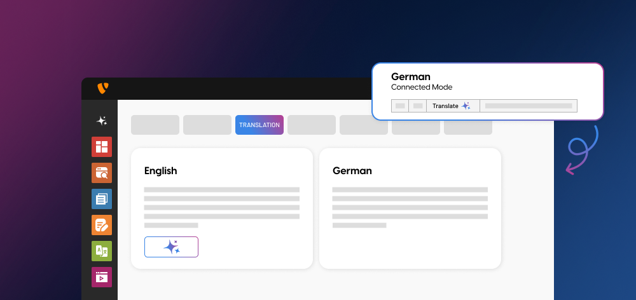This screenshot has height=300, width=636.
Task: Click the orange TYPO3 logo
Action: pyautogui.click(x=103, y=88)
